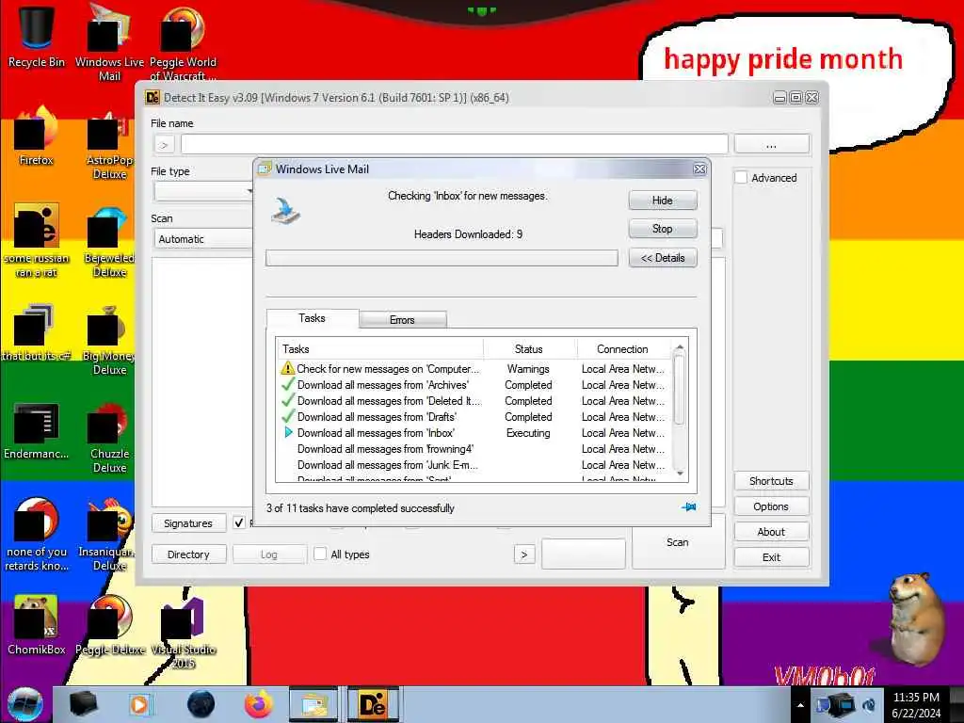Select 'Download all messages from Inbox' row

pyautogui.click(x=474, y=433)
